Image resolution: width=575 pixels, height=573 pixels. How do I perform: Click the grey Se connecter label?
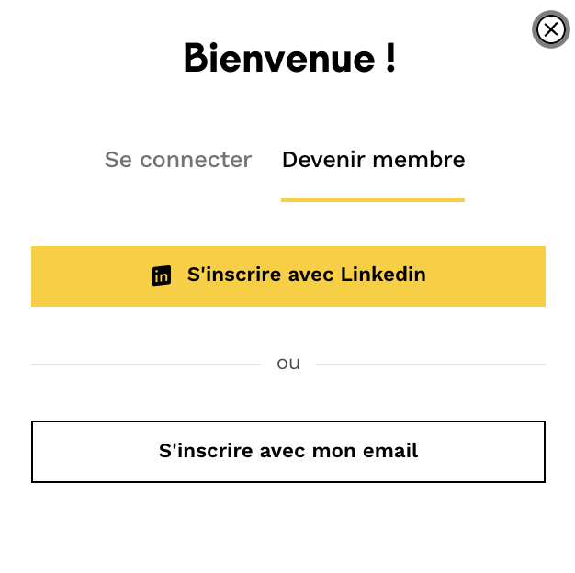[x=178, y=160]
